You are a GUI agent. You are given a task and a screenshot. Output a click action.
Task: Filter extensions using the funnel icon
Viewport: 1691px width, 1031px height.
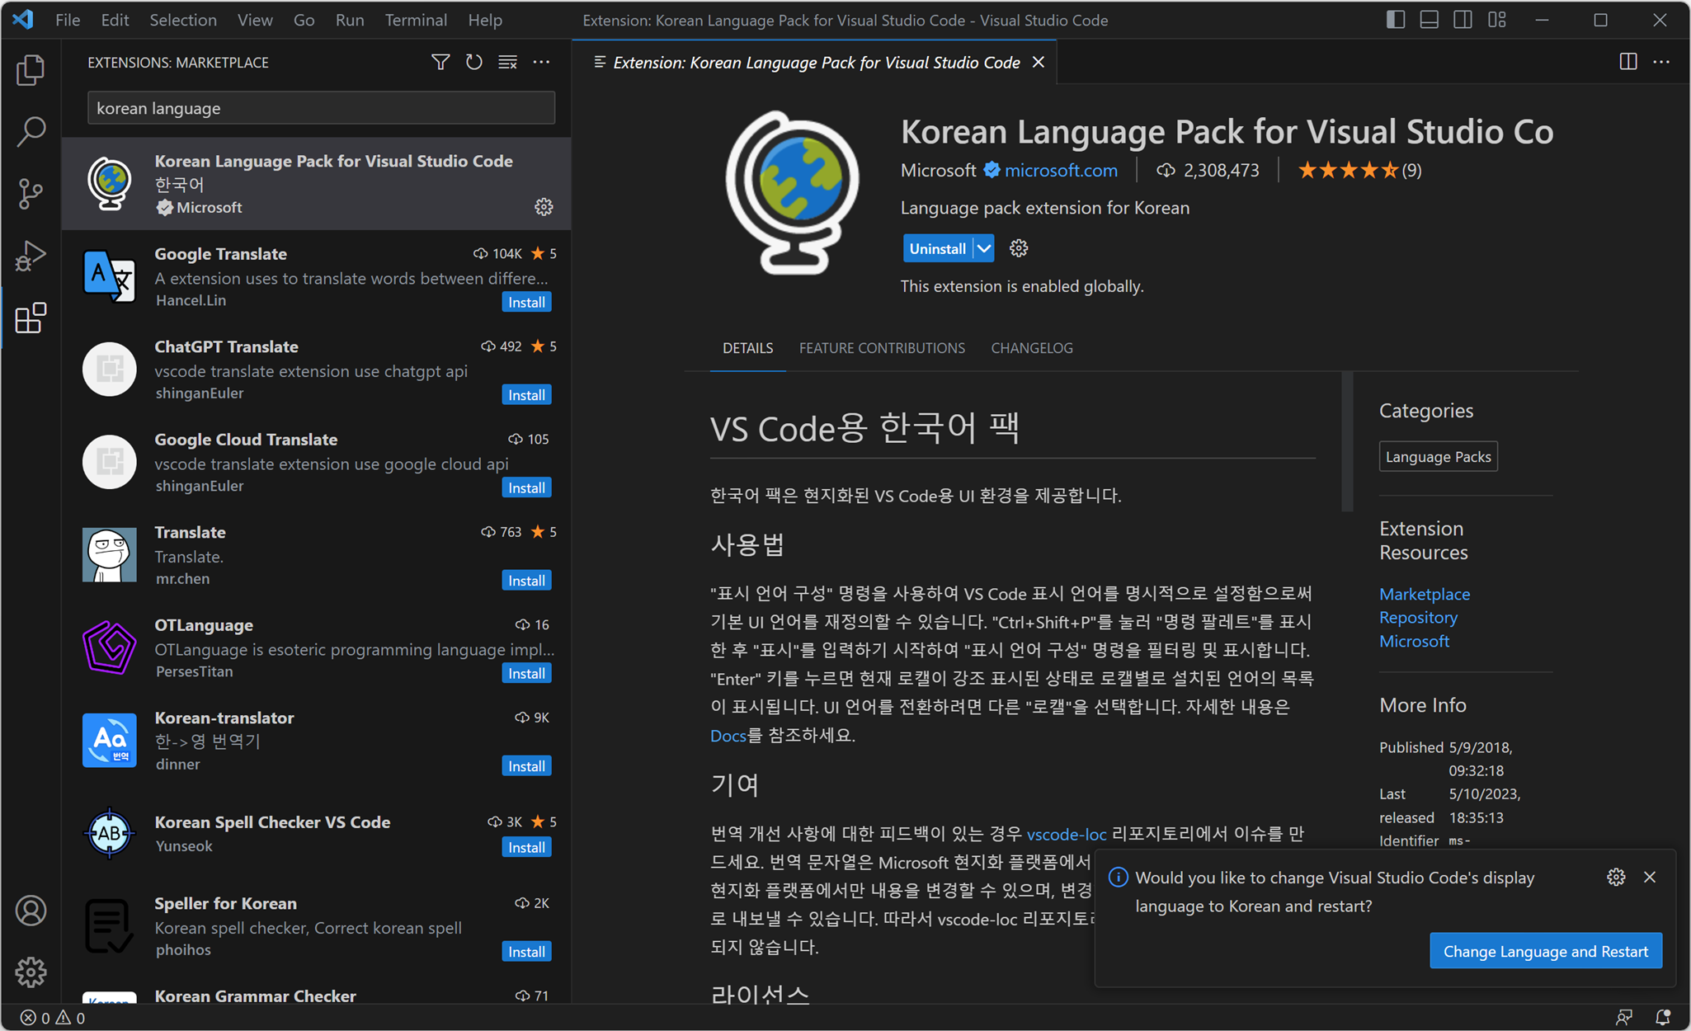point(440,62)
